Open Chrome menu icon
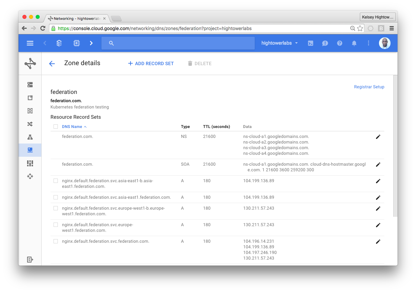This screenshot has height=292, width=416. pos(392,28)
